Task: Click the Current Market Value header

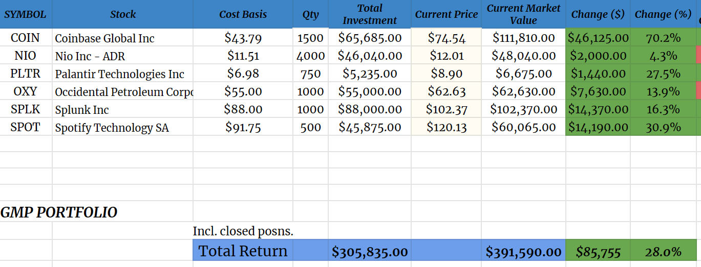Action: [523, 14]
